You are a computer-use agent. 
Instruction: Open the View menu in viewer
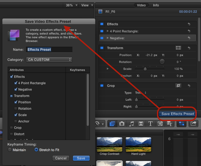[x=87, y=5]
